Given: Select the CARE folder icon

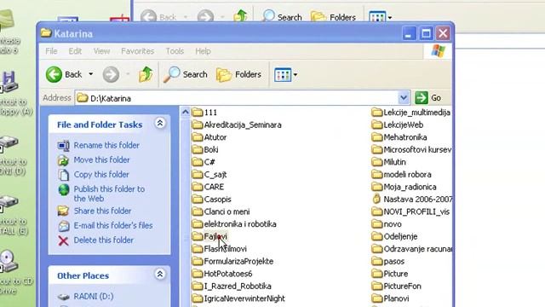Looking at the screenshot, I should [x=198, y=187].
